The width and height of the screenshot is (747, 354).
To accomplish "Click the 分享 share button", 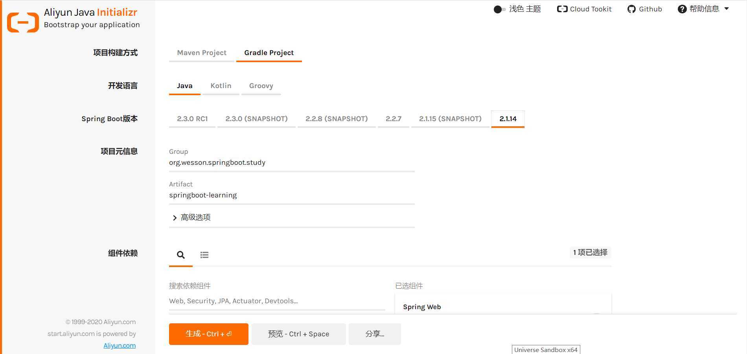I will (375, 334).
